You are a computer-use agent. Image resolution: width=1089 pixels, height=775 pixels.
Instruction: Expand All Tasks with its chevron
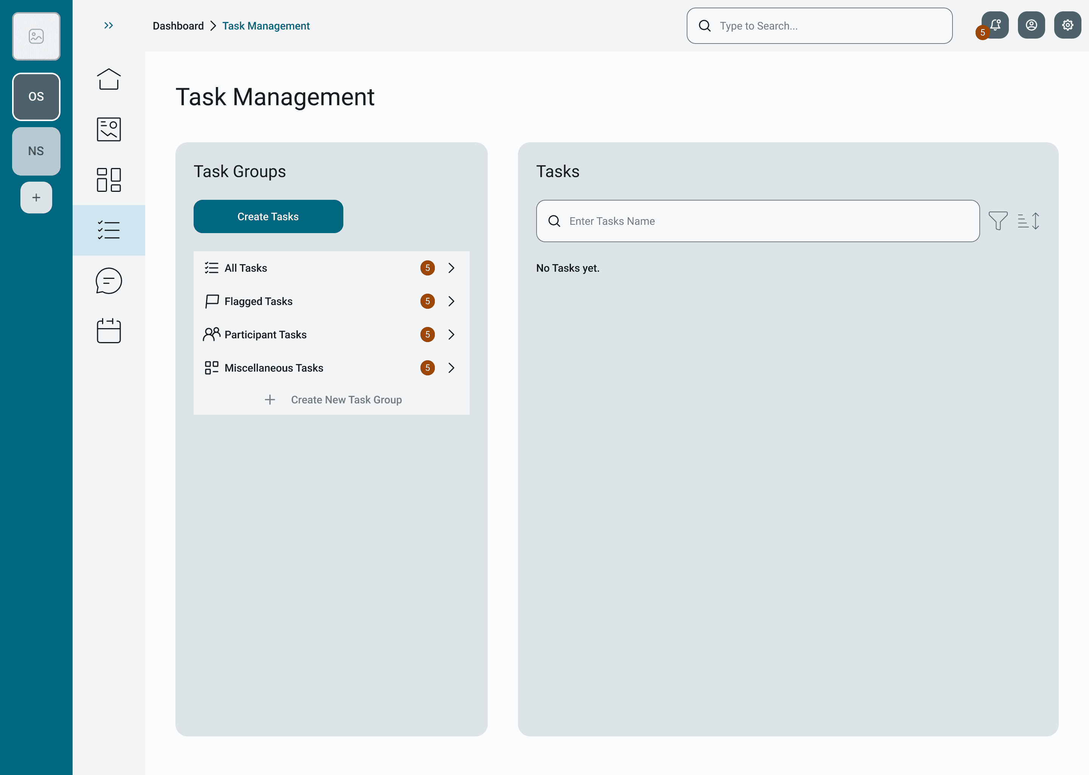tap(451, 268)
